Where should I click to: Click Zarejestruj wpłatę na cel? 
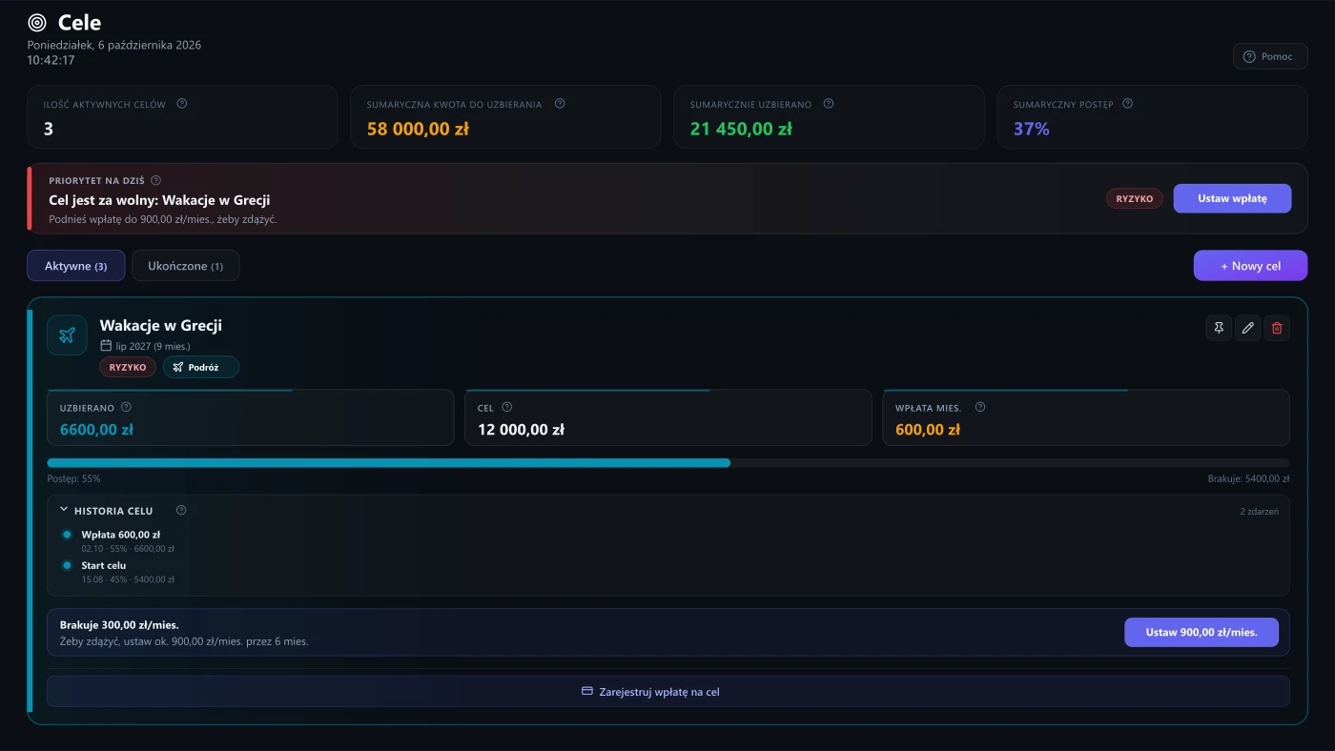coord(668,692)
